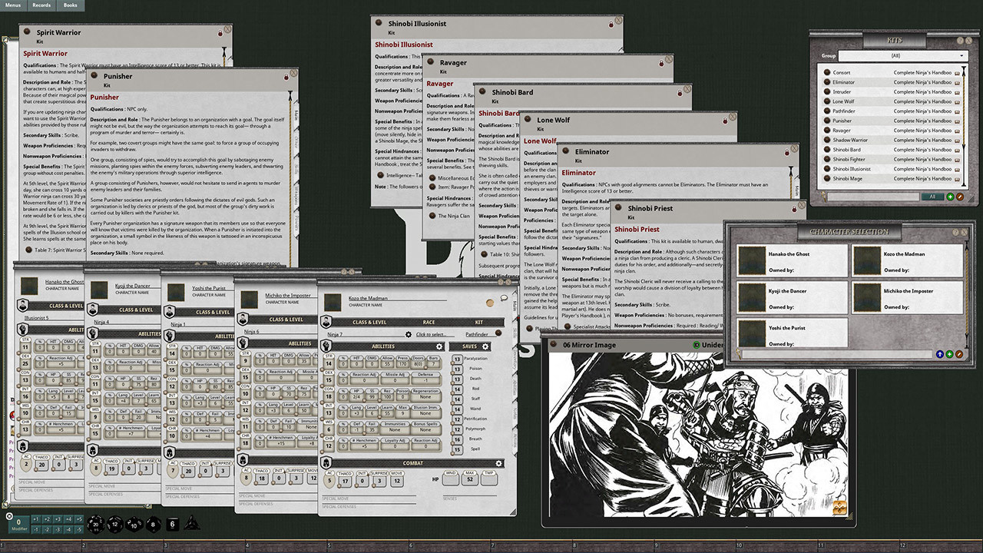Toggle the lock icon on the Shinobi Priest window
The height and width of the screenshot is (553, 983).
[x=794, y=209]
